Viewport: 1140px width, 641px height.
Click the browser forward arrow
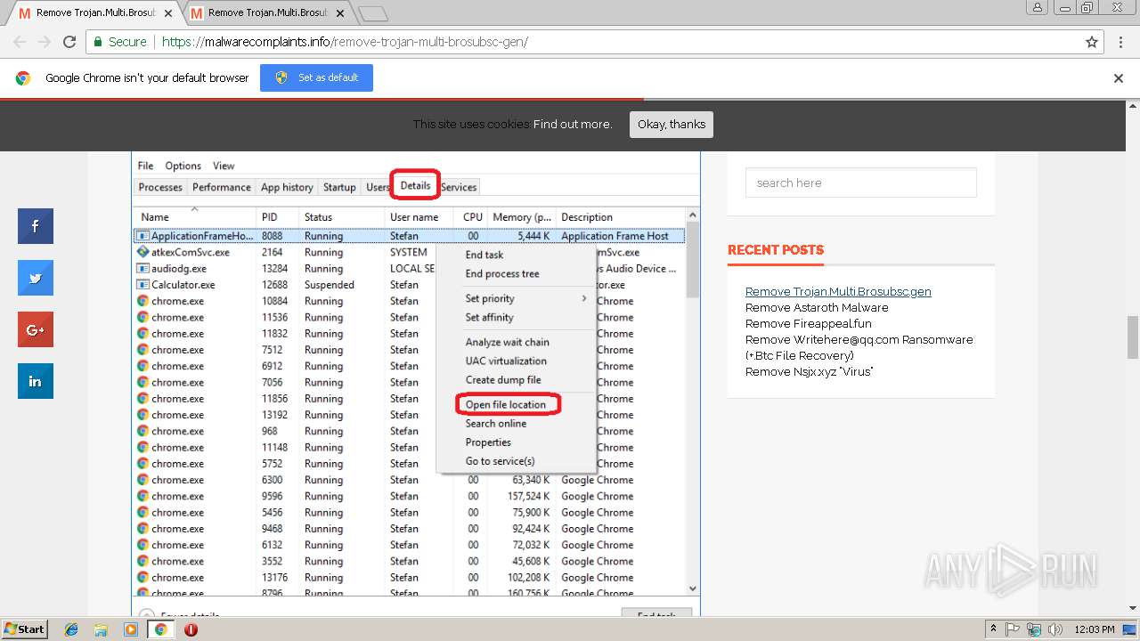(45, 42)
